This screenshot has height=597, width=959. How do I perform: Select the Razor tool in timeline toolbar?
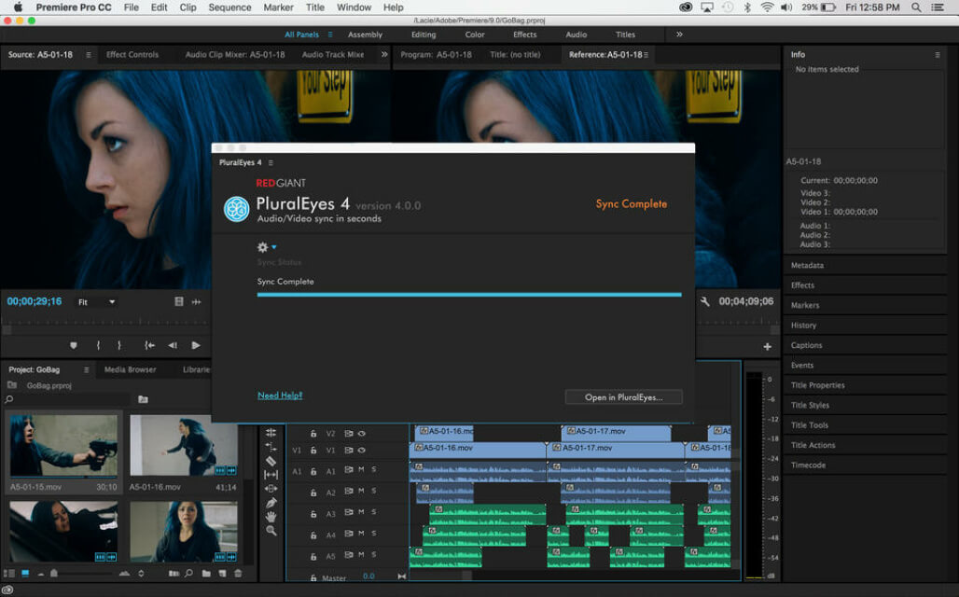point(271,461)
